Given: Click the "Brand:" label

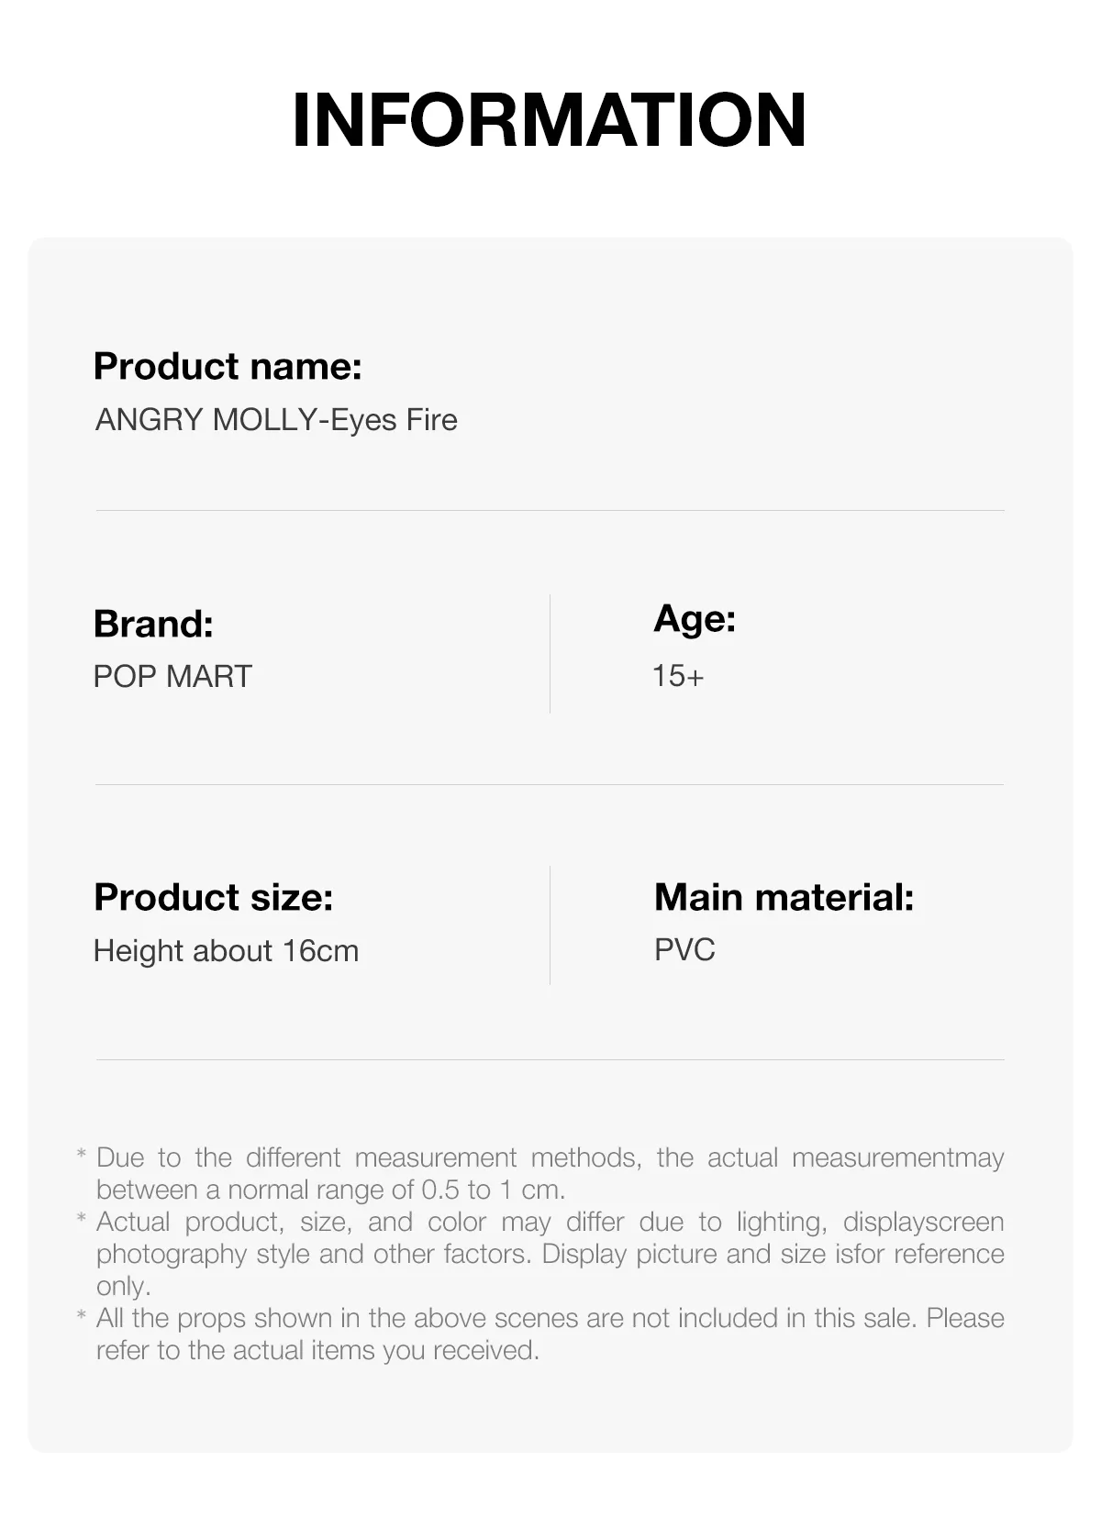Looking at the screenshot, I should coord(153,624).
